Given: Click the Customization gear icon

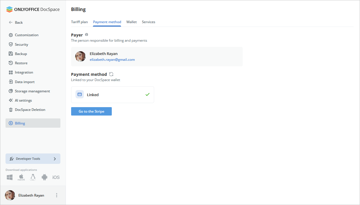Looking at the screenshot, I should pyautogui.click(x=11, y=35).
